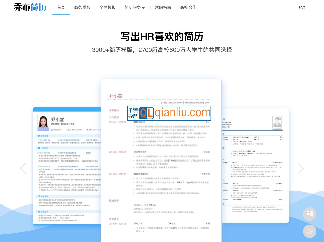Screen dimensions: 324x242
Task: Click the rightmost resume preview
Action: pos(255,164)
